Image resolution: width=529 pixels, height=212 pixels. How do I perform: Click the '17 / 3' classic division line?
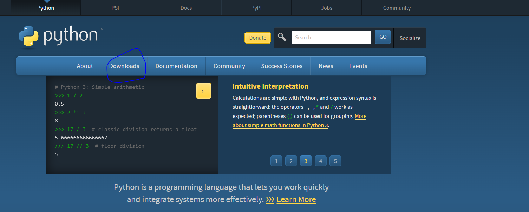tap(126, 129)
